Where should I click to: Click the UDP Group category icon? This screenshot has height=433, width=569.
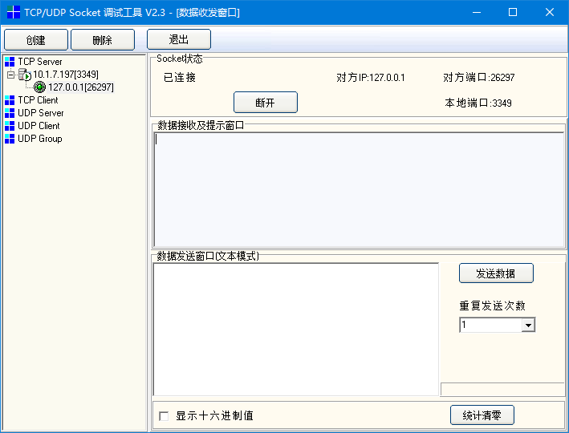(10, 139)
